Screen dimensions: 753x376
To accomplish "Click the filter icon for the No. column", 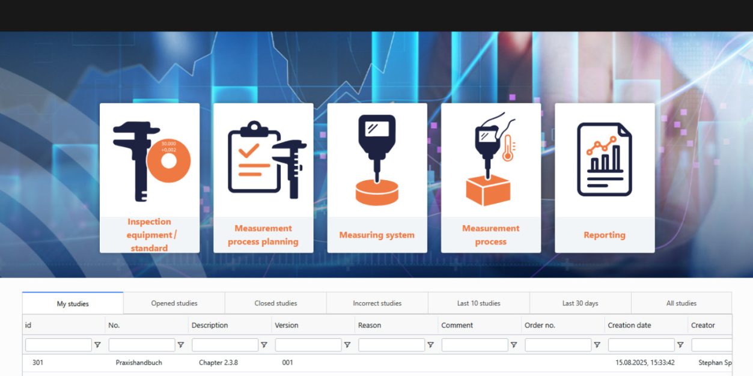I will tap(181, 345).
